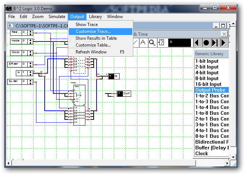Screen dimensions: 245x175
Task: Click the bus connector left of Q probe
Action: (100, 77)
